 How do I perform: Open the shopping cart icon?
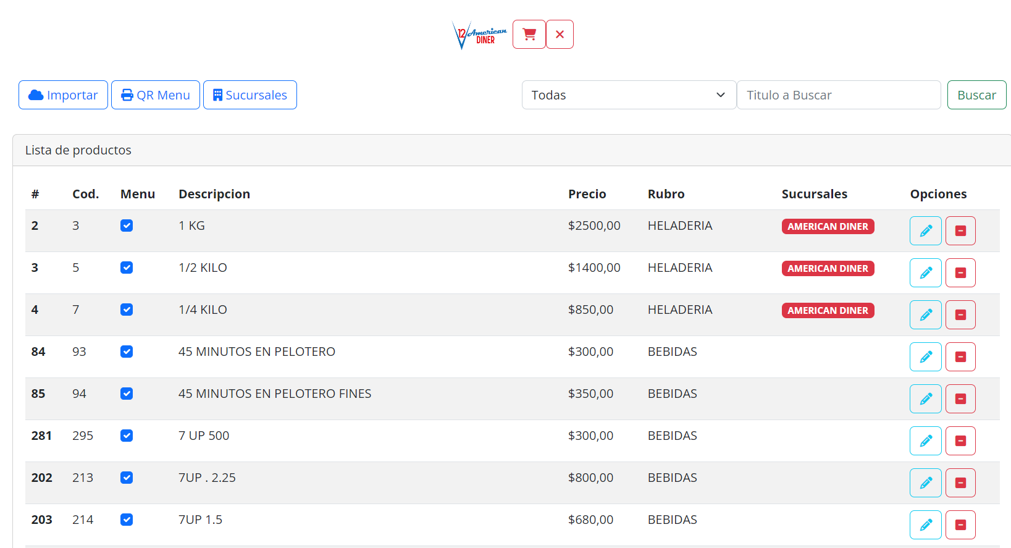click(x=529, y=35)
